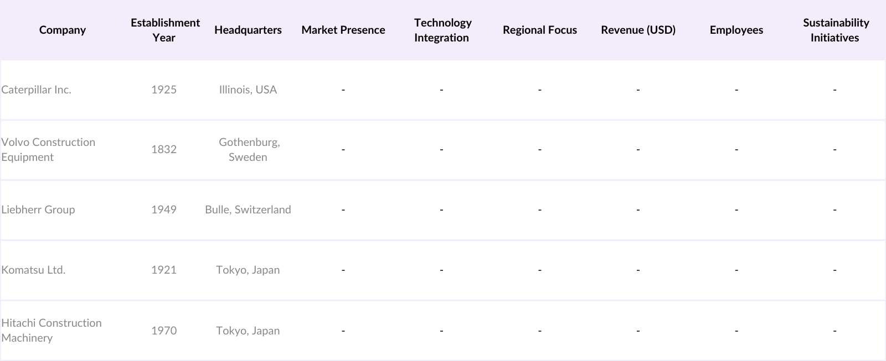Select the 1921 establishment year cell

point(164,270)
